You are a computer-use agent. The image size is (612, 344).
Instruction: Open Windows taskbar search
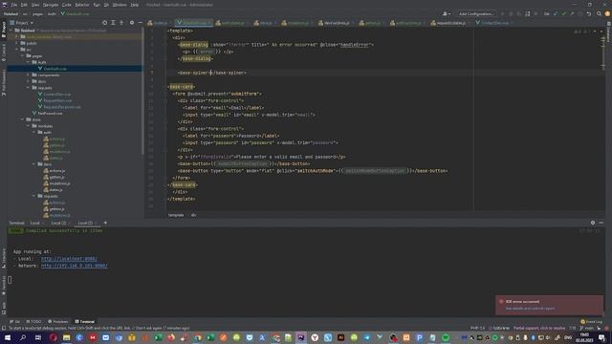[23, 337]
